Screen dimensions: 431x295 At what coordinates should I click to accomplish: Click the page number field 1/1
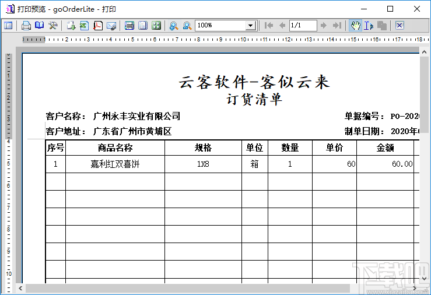click(x=303, y=26)
